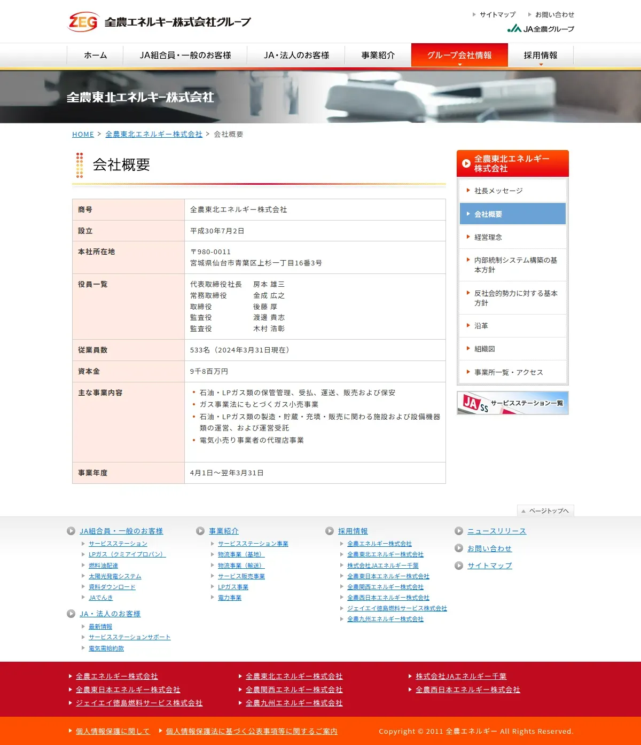This screenshot has height=745, width=641.
Task: Select 事業紹介 in the navigation bar
Action: coord(378,56)
